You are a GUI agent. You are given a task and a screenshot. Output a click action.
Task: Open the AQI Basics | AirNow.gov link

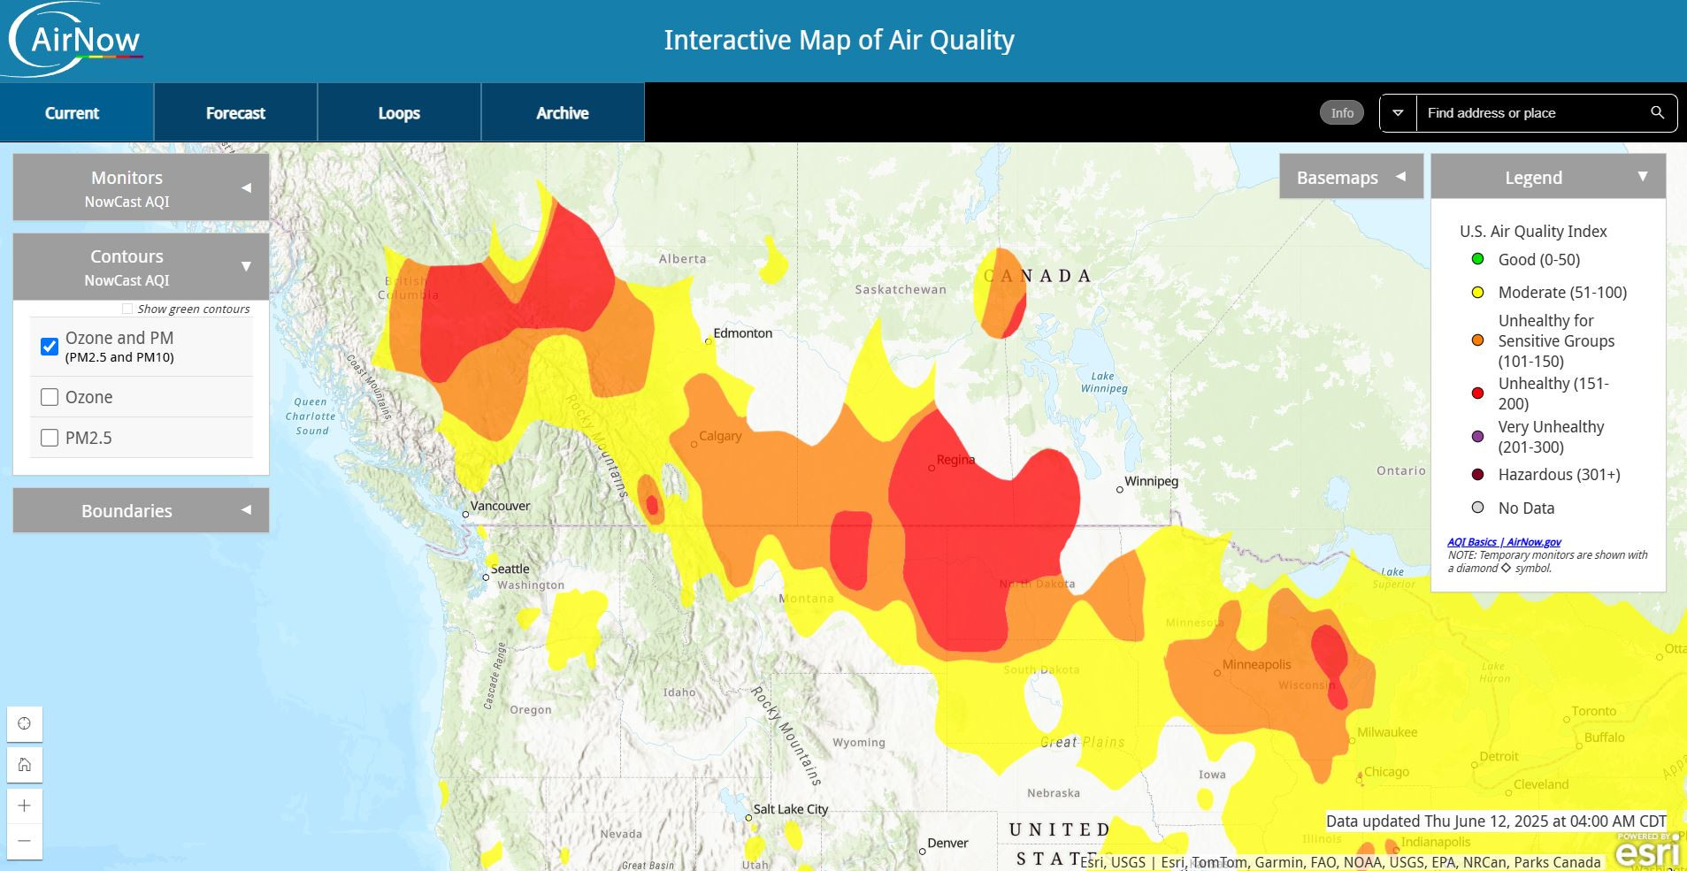coord(1504,542)
